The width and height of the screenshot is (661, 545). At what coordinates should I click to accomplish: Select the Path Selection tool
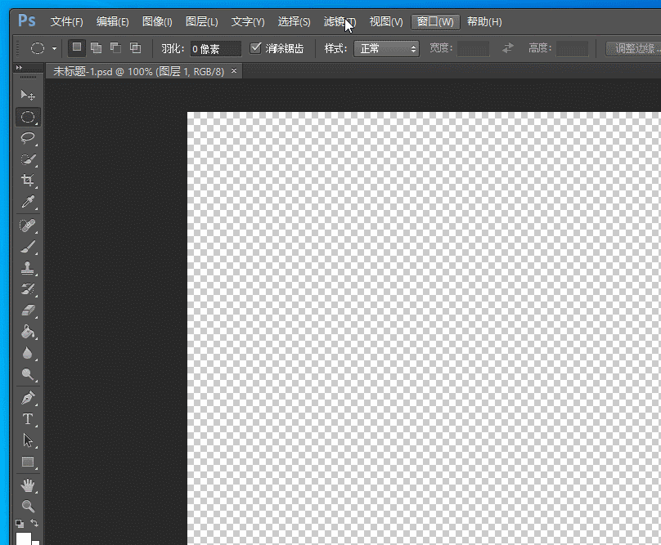tap(28, 440)
